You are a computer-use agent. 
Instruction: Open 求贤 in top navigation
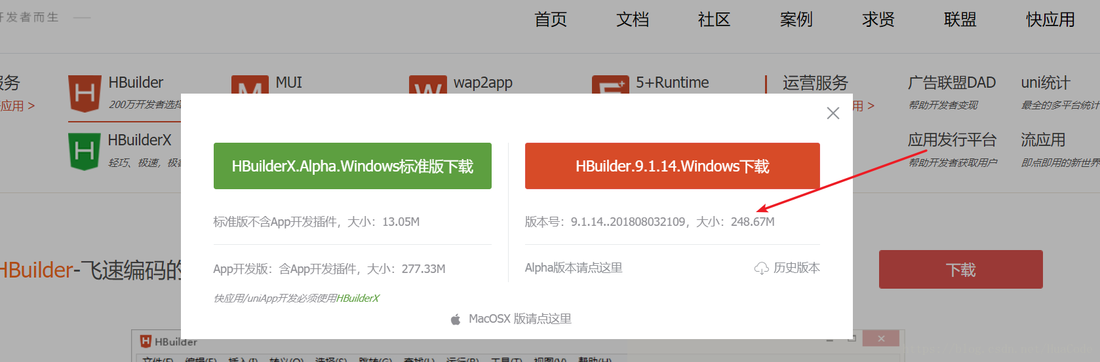(878, 20)
